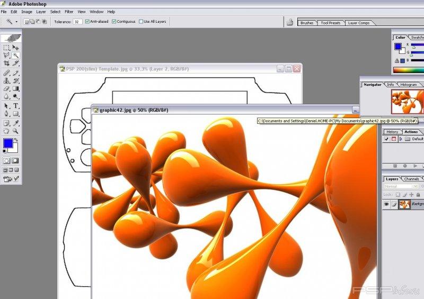Expand the Default actions folder

point(400,139)
